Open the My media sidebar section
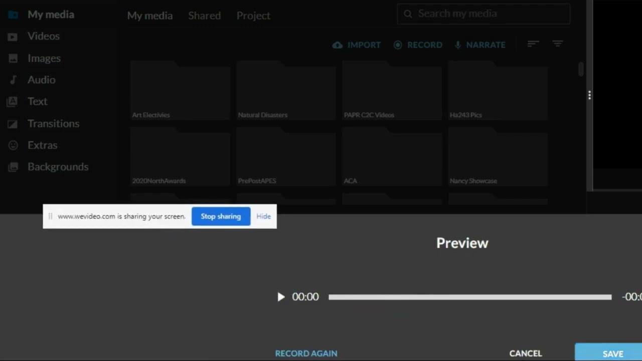Viewport: 642px width, 361px height. 51,15
